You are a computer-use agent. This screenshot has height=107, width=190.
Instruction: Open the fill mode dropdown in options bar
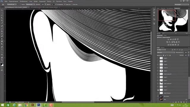(x=30, y=4)
